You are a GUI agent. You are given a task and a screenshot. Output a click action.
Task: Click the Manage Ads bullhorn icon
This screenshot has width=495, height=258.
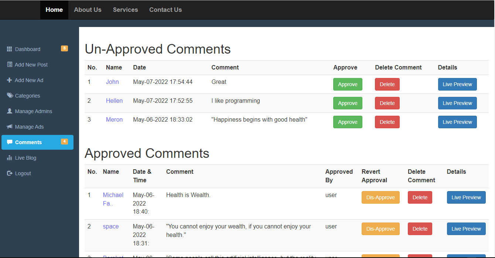10,127
